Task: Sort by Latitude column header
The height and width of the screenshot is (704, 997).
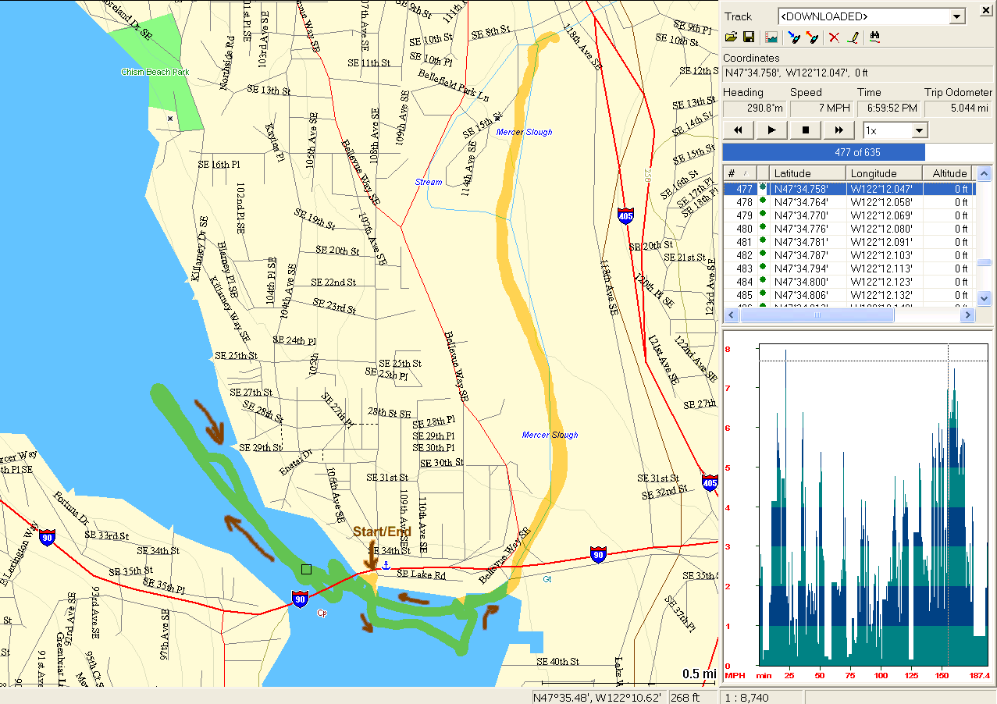Action: 807,173
